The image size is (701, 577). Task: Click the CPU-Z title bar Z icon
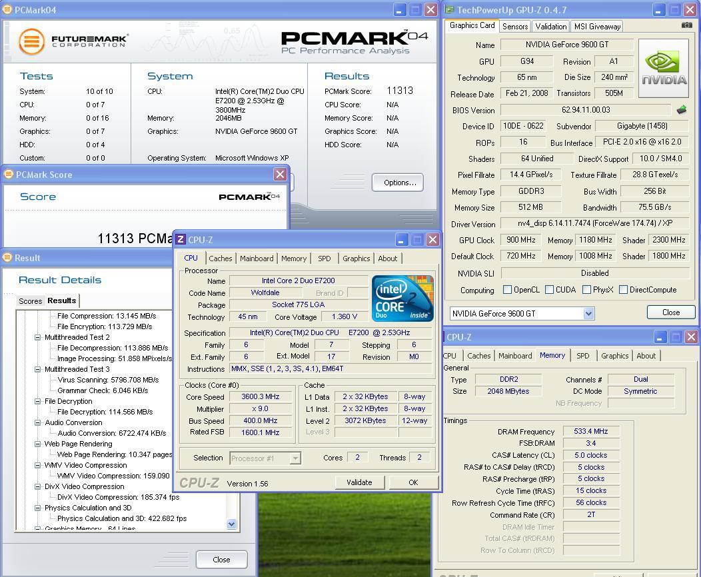(181, 240)
